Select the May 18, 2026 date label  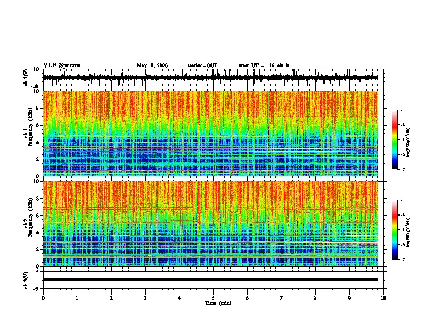point(152,65)
